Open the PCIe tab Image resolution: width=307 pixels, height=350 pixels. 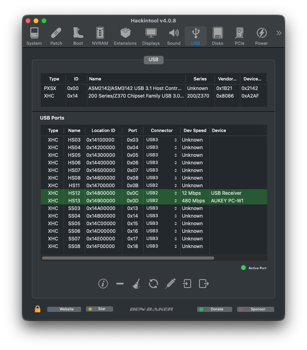(x=239, y=36)
